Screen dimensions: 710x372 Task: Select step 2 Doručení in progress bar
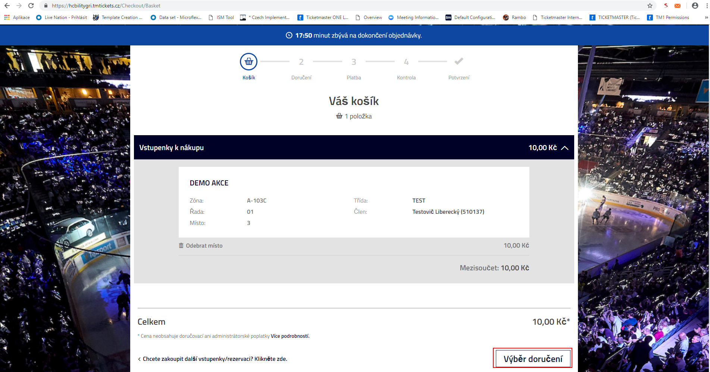(301, 62)
